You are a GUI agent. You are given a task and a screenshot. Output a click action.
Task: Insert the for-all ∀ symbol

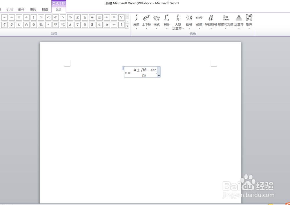tap(121, 18)
